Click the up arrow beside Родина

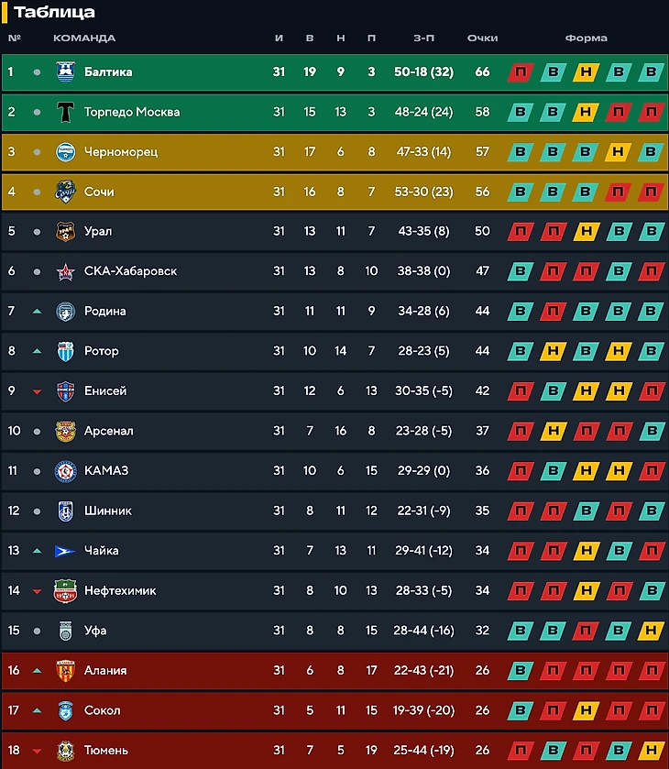click(x=37, y=312)
